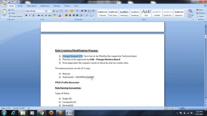207x116 pixels.
Task: Open the font name dropdown
Action: pos(44,11)
